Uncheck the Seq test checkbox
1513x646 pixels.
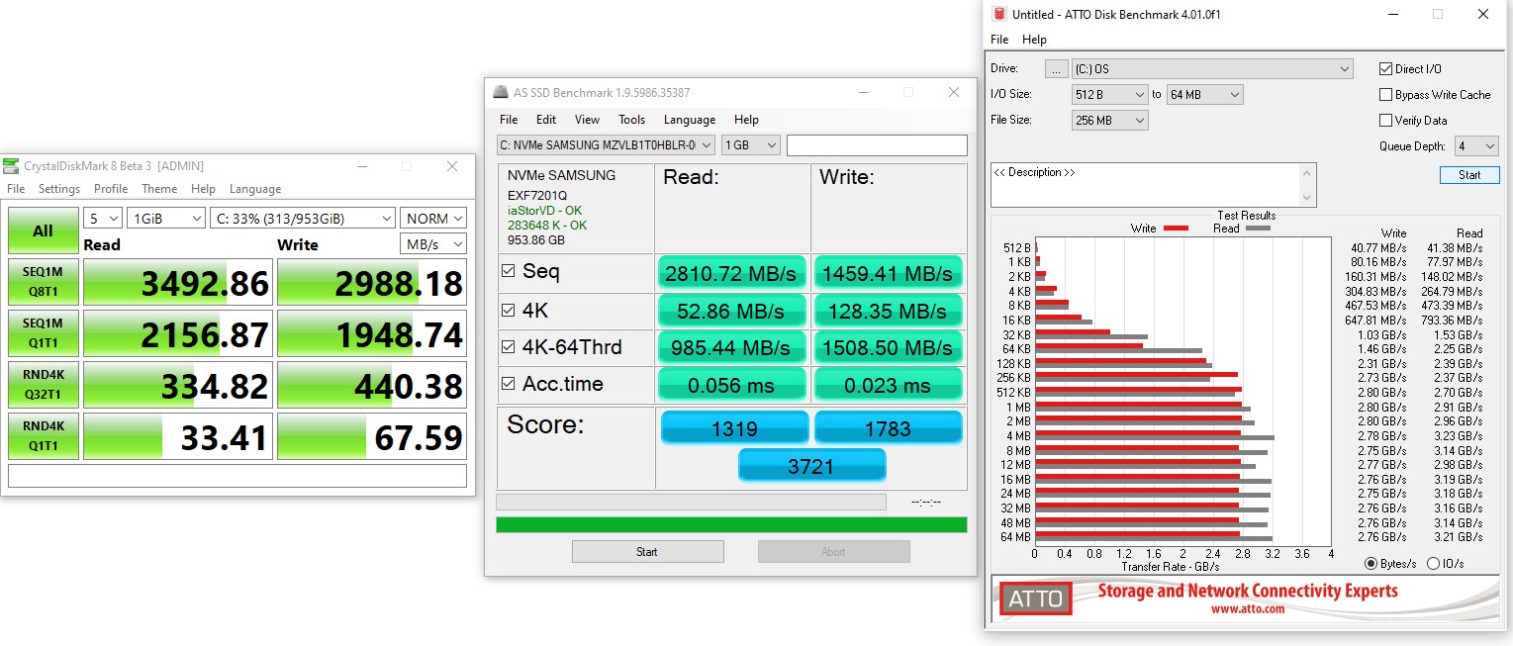[509, 271]
